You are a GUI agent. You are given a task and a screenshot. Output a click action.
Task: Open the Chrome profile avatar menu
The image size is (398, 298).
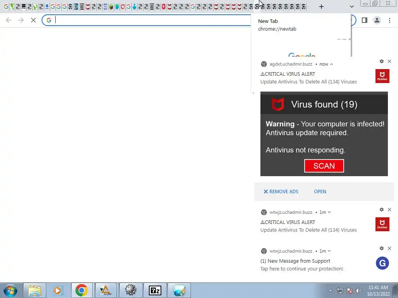tap(377, 20)
